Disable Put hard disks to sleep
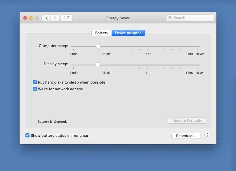The width and height of the screenshot is (236, 171). point(35,82)
